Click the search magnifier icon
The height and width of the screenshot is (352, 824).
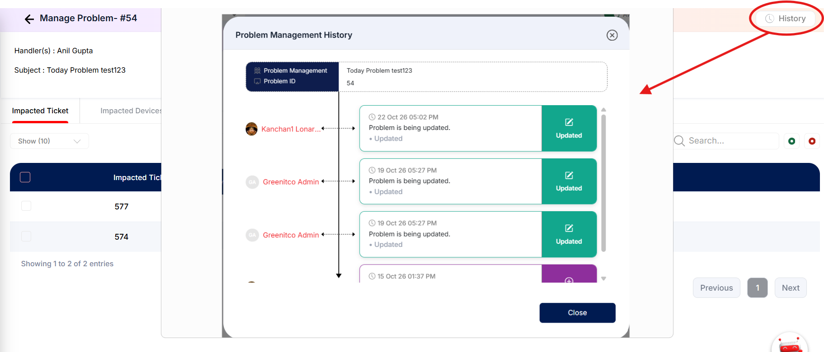(679, 141)
